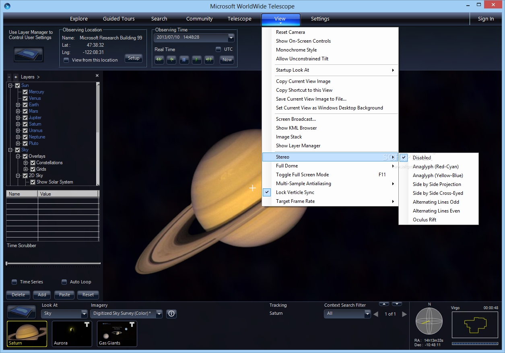505x353 pixels.
Task: Open the Guided Tours tab
Action: (119, 19)
